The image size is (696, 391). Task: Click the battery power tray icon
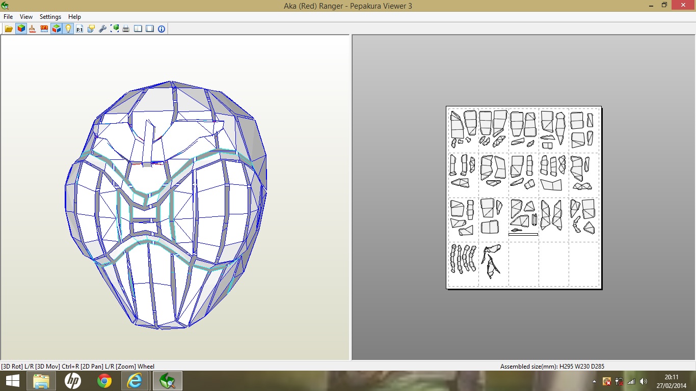pyautogui.click(x=619, y=381)
